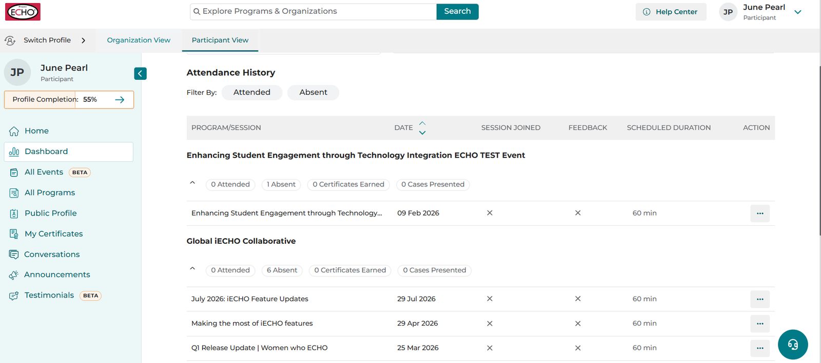Click 'Making the most of iECHO features' session
Image resolution: width=821 pixels, height=363 pixels.
[x=252, y=324]
